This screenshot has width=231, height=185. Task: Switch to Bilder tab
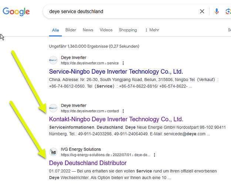(x=71, y=30)
